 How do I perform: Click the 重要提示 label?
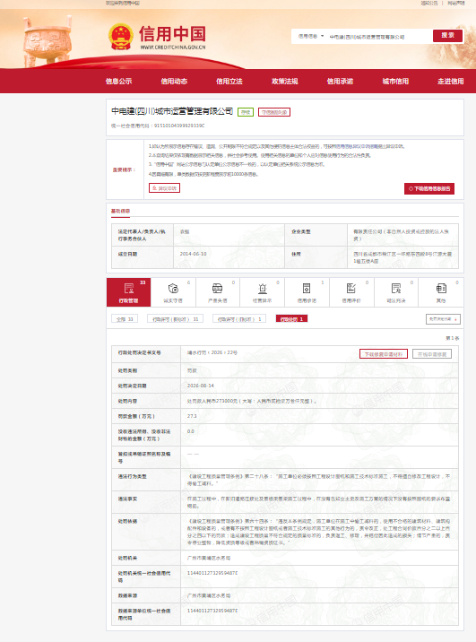click(x=124, y=169)
